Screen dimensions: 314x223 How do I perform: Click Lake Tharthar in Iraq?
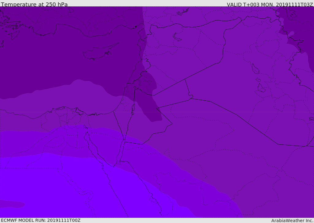[255, 69]
